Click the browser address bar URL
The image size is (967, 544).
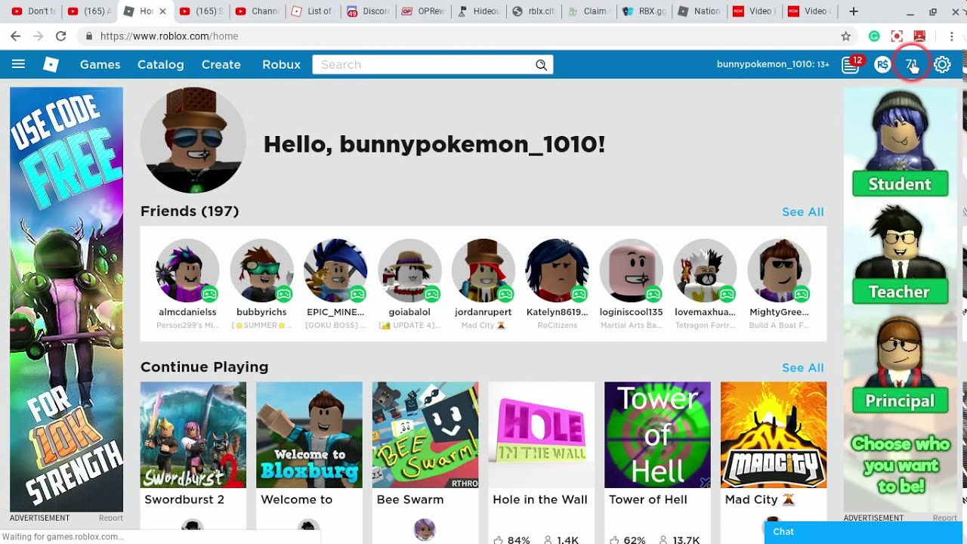[169, 36]
